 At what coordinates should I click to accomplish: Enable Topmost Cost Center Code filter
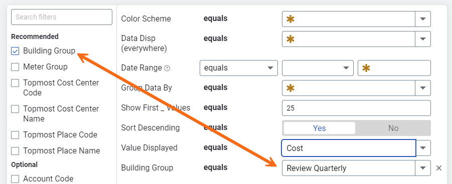[x=15, y=83]
